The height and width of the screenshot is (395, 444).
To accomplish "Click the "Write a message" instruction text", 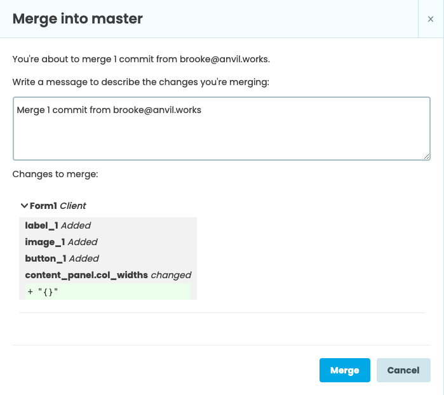I will pos(141,82).
